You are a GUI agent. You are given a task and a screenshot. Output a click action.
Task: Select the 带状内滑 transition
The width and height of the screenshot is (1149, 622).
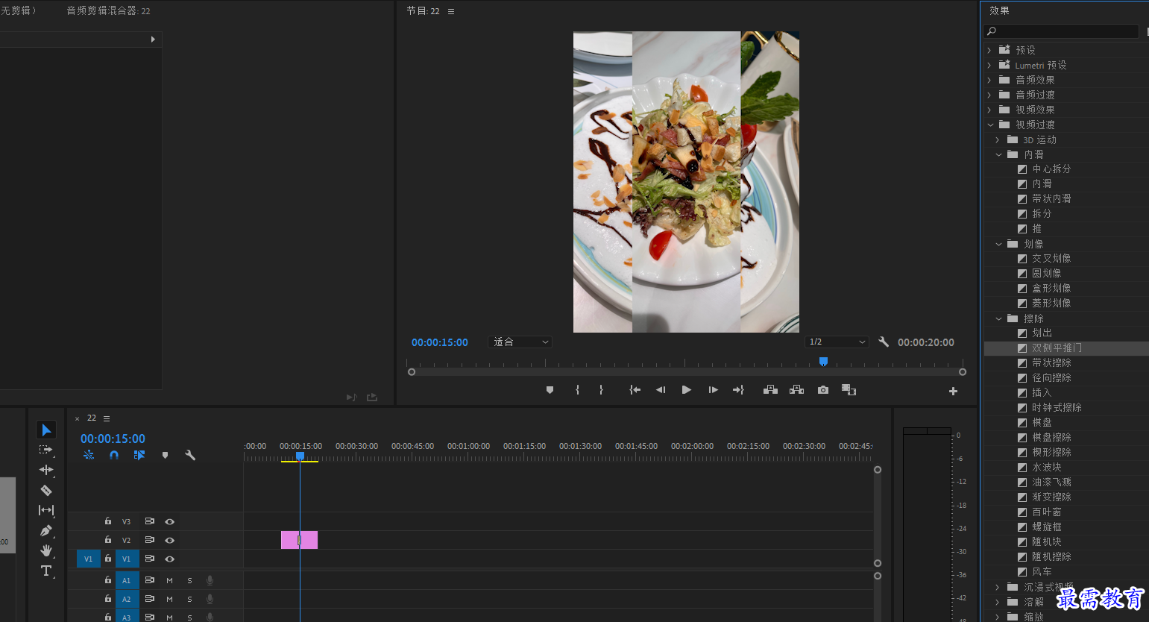pos(1051,199)
